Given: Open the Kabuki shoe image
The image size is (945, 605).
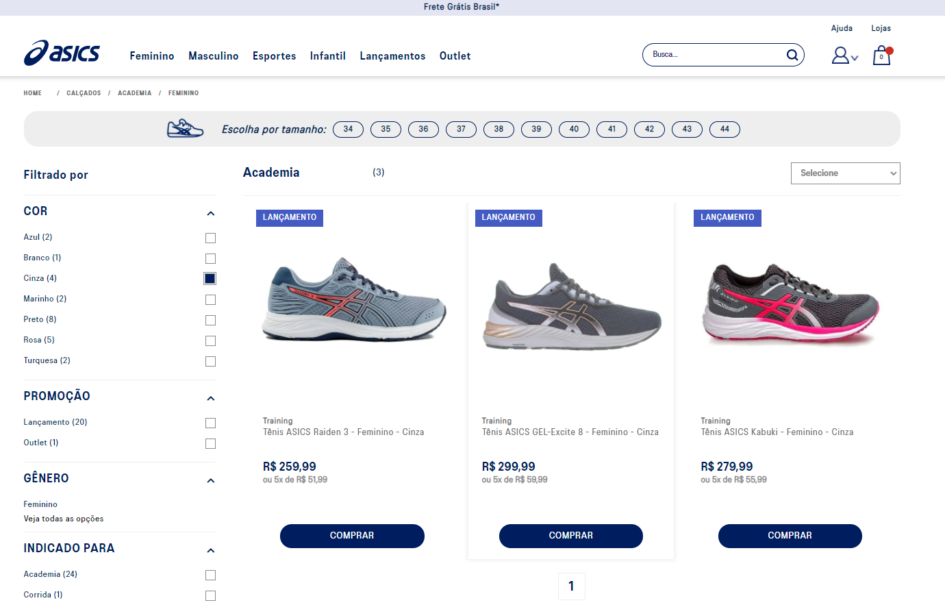Looking at the screenshot, I should point(790,303).
